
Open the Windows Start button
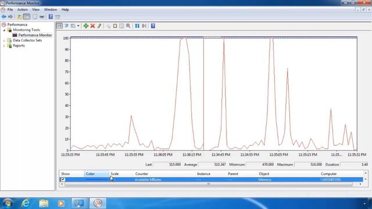point(8,203)
